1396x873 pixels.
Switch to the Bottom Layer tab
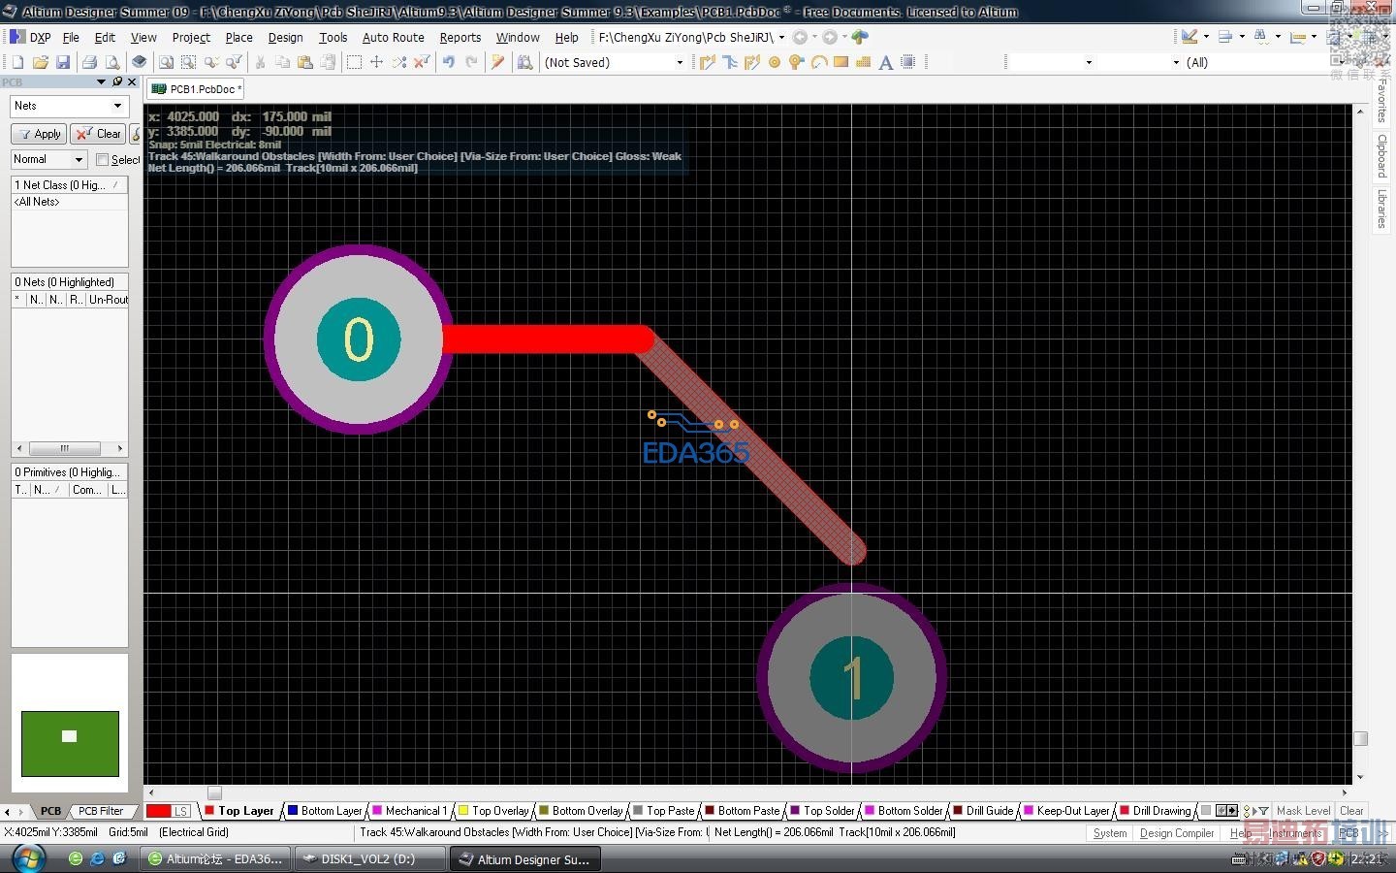(x=331, y=811)
